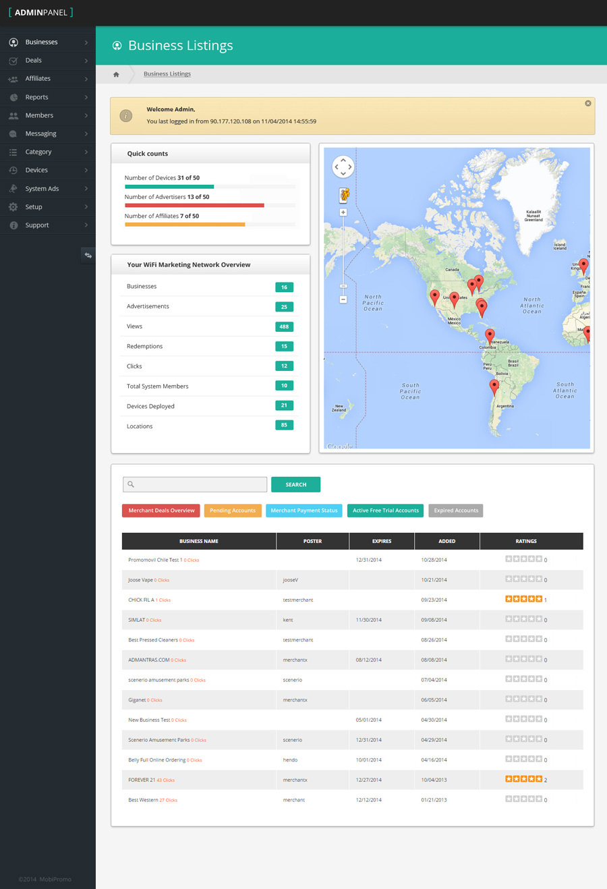This screenshot has width=607, height=889.
Task: Click the info icon in the welcome banner
Action: coord(126,116)
